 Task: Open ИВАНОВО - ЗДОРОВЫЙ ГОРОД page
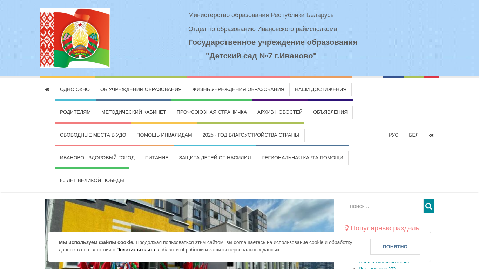coord(97,158)
